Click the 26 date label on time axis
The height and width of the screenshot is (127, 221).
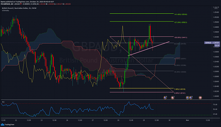coord(67,120)
